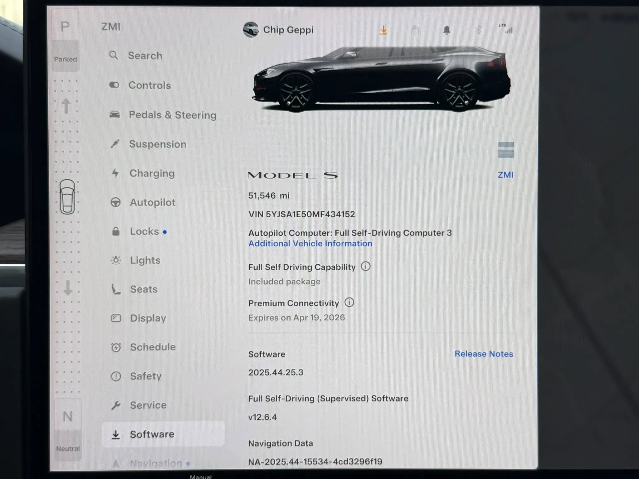
Task: Open Autopilot via the steering wheel icon
Action: click(115, 202)
